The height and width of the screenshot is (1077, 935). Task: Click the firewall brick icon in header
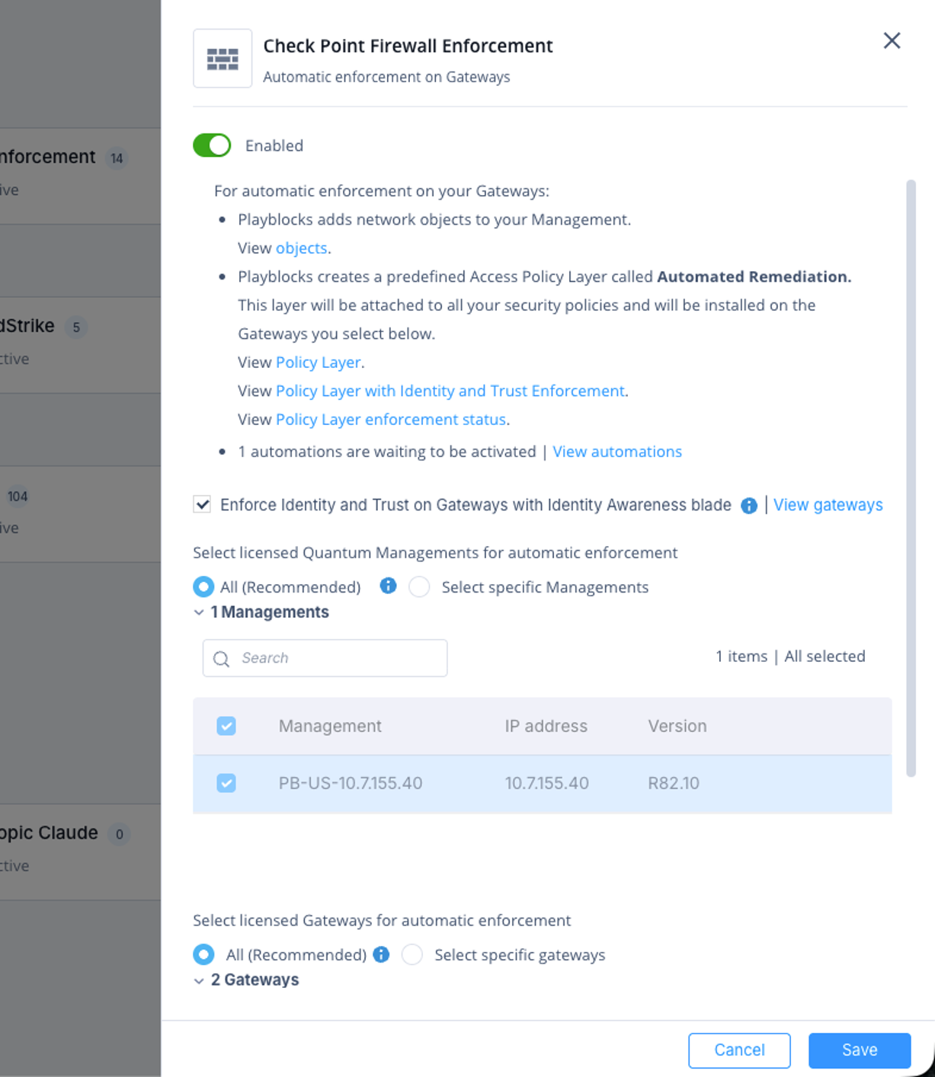223,59
